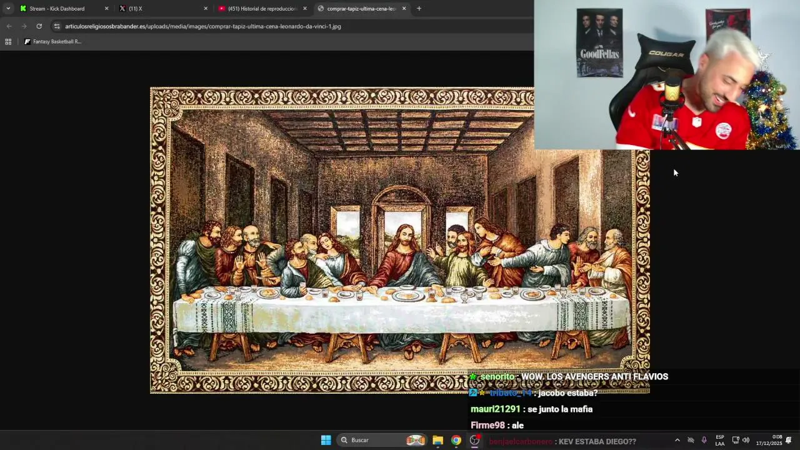Close the comprar-tapiz-ultima-cena tab
800x450 pixels.
coord(404,9)
